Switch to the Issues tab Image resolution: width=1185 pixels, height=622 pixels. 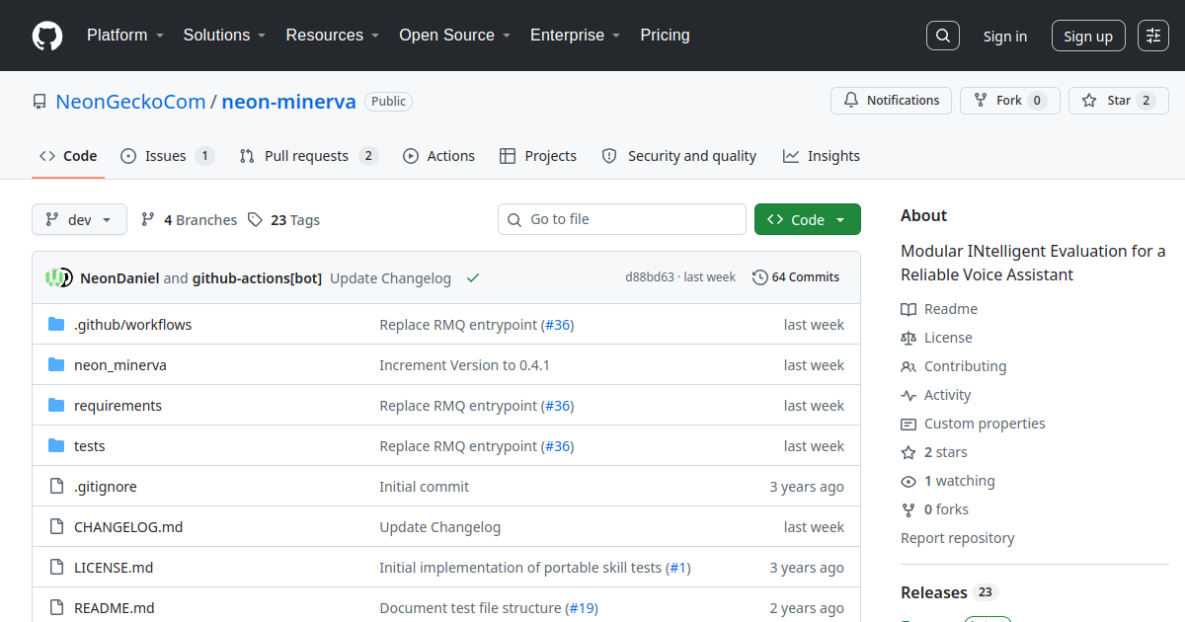click(x=168, y=156)
